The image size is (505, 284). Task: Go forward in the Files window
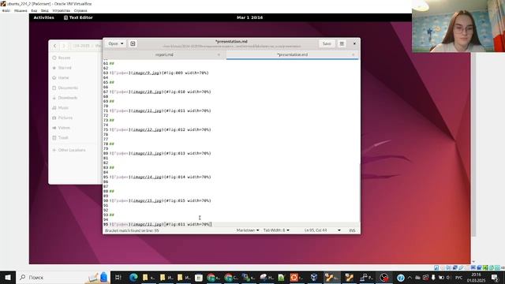coord(64,46)
